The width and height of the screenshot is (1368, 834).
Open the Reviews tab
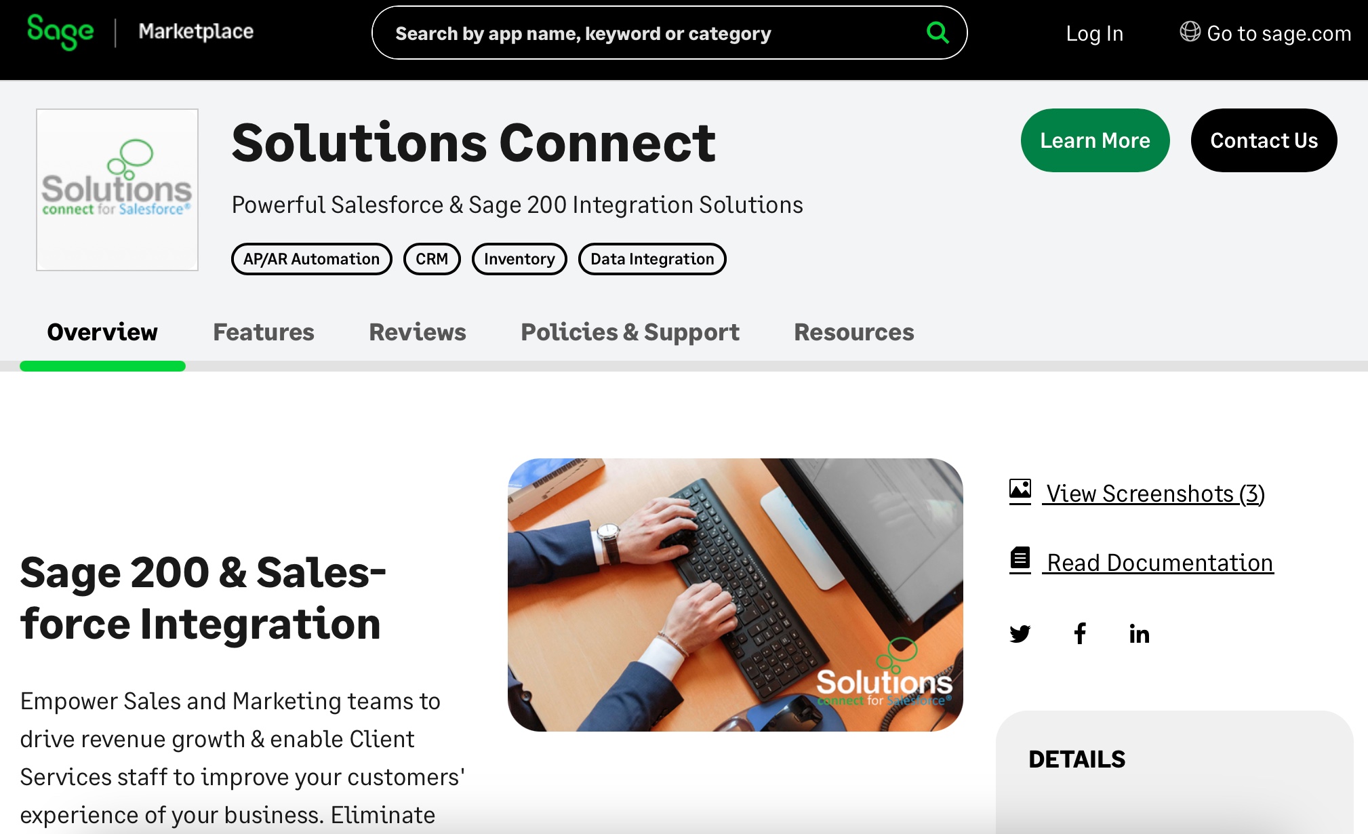click(x=418, y=332)
